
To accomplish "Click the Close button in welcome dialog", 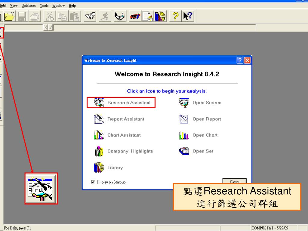I will 234,181.
